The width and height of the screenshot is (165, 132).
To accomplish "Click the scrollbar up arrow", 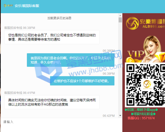I will tap(120, 15).
